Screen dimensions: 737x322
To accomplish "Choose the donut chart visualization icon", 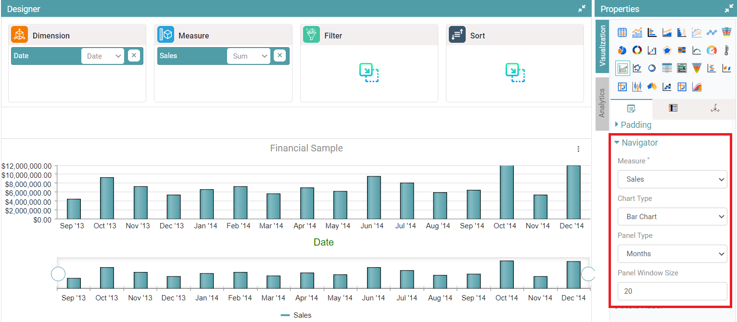I will pos(637,50).
